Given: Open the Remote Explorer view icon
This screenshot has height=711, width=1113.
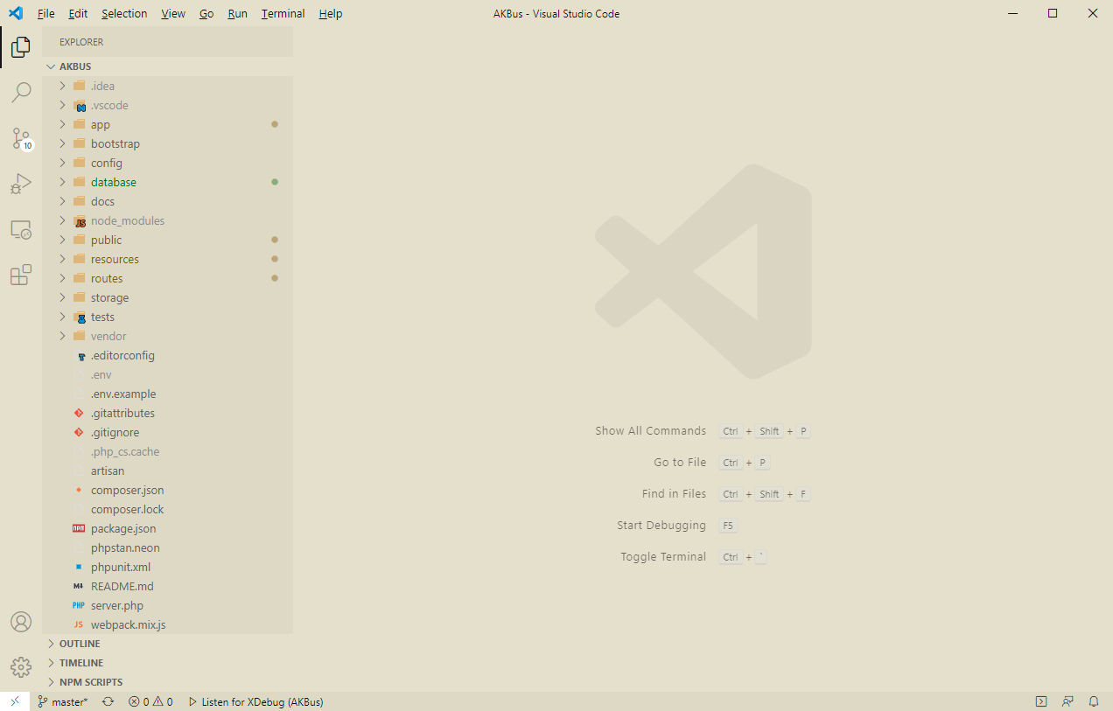Looking at the screenshot, I should (21, 229).
